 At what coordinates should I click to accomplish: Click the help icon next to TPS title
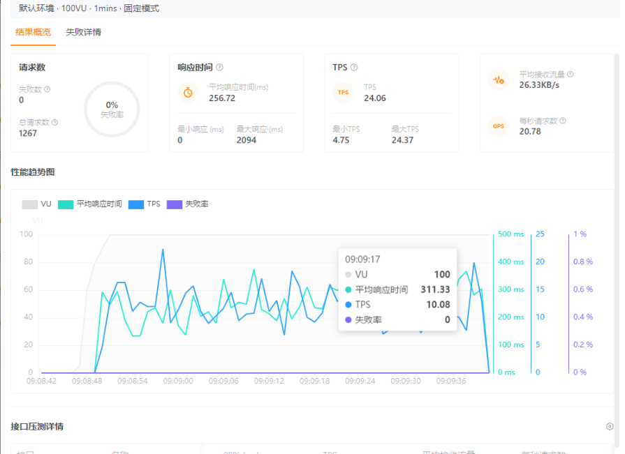click(x=354, y=68)
